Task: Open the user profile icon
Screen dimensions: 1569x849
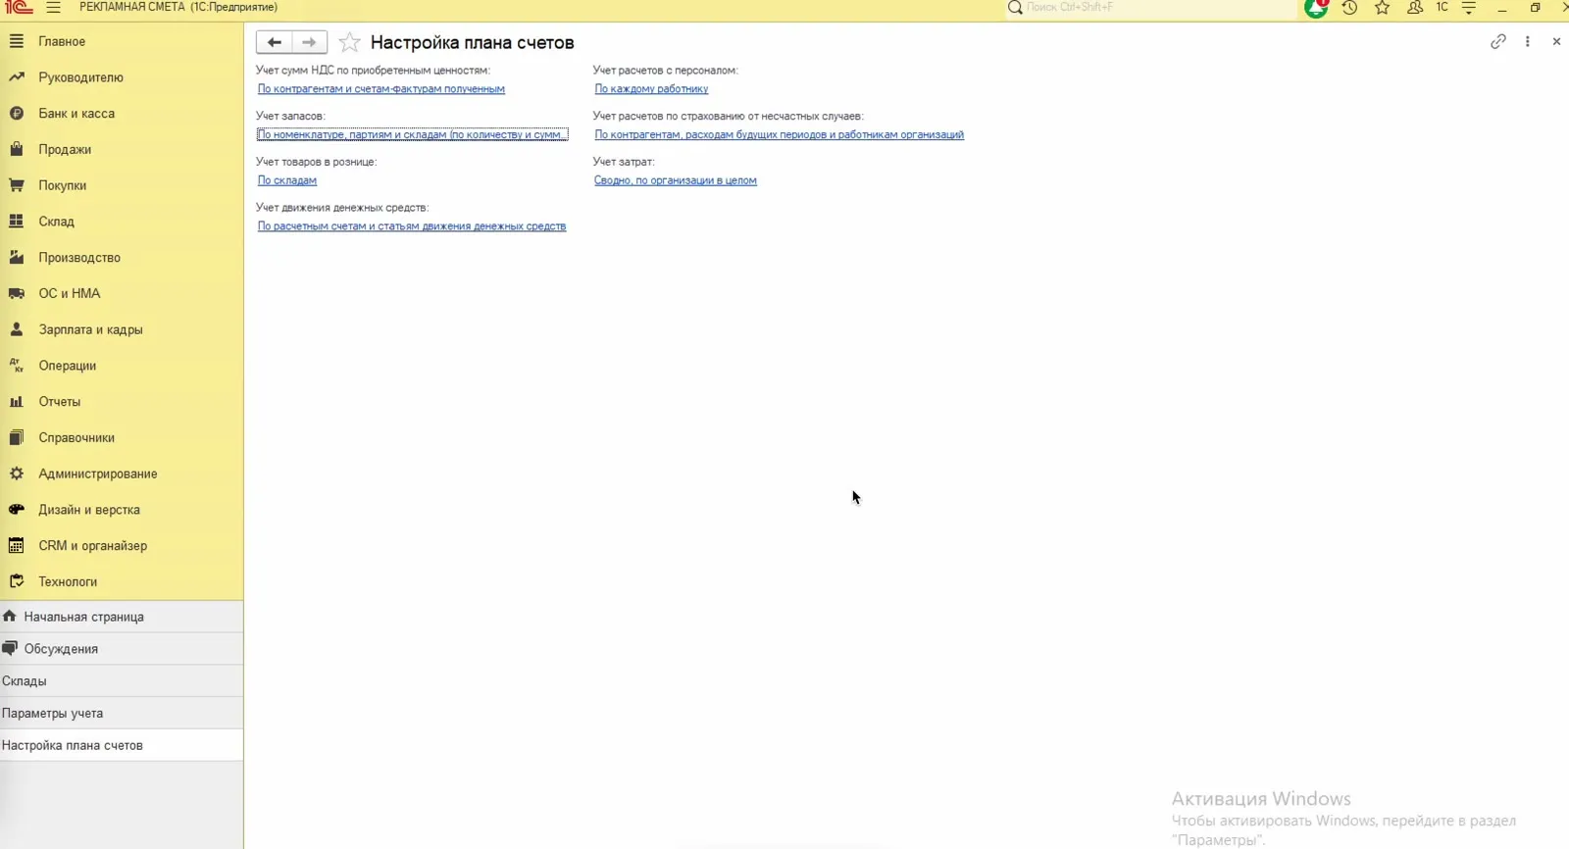Action: click(x=1414, y=8)
